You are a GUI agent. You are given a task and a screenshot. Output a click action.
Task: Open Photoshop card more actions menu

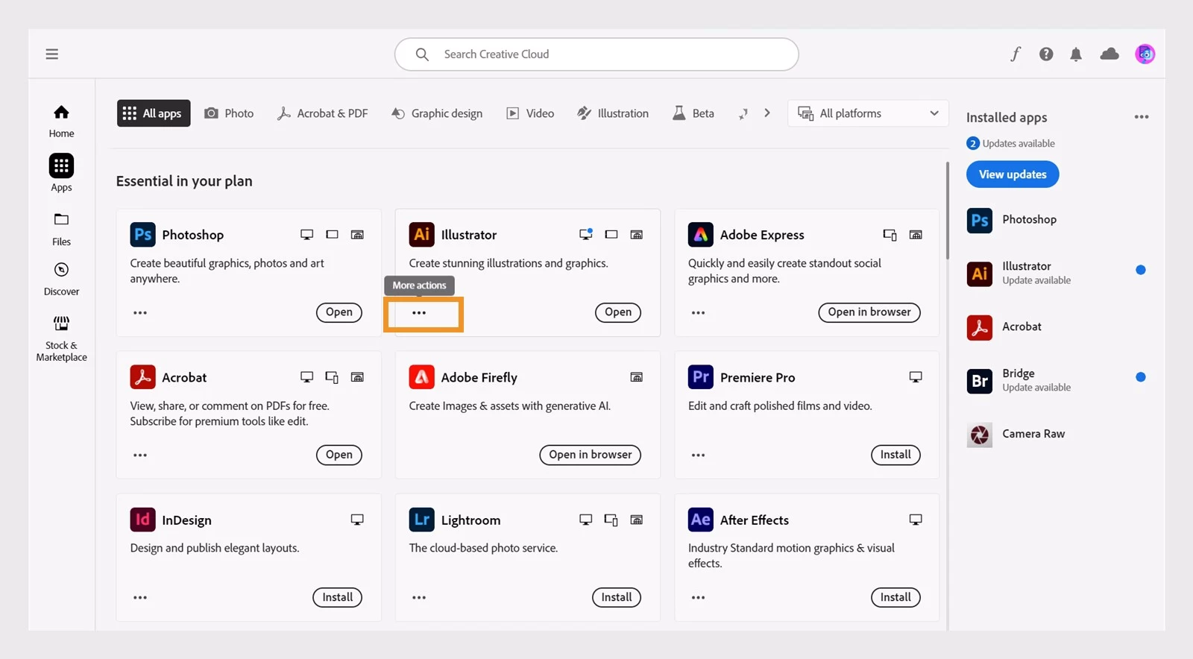140,312
